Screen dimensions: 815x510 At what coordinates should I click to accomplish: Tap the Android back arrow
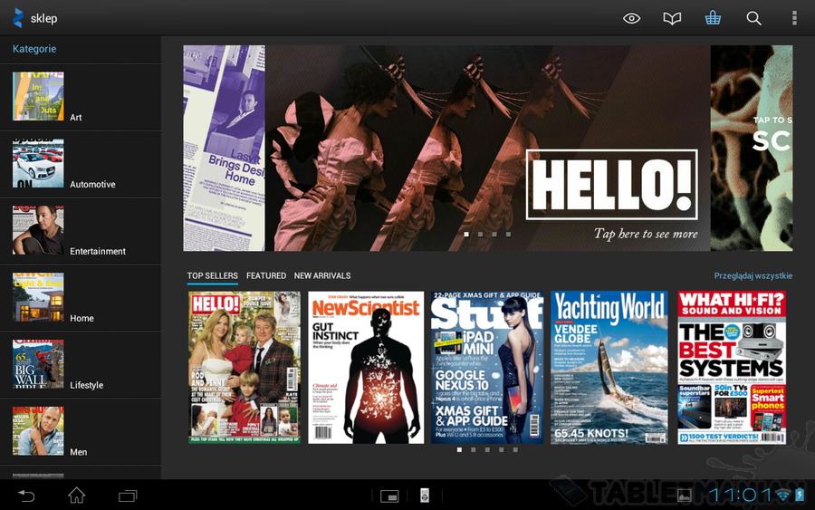click(x=26, y=496)
